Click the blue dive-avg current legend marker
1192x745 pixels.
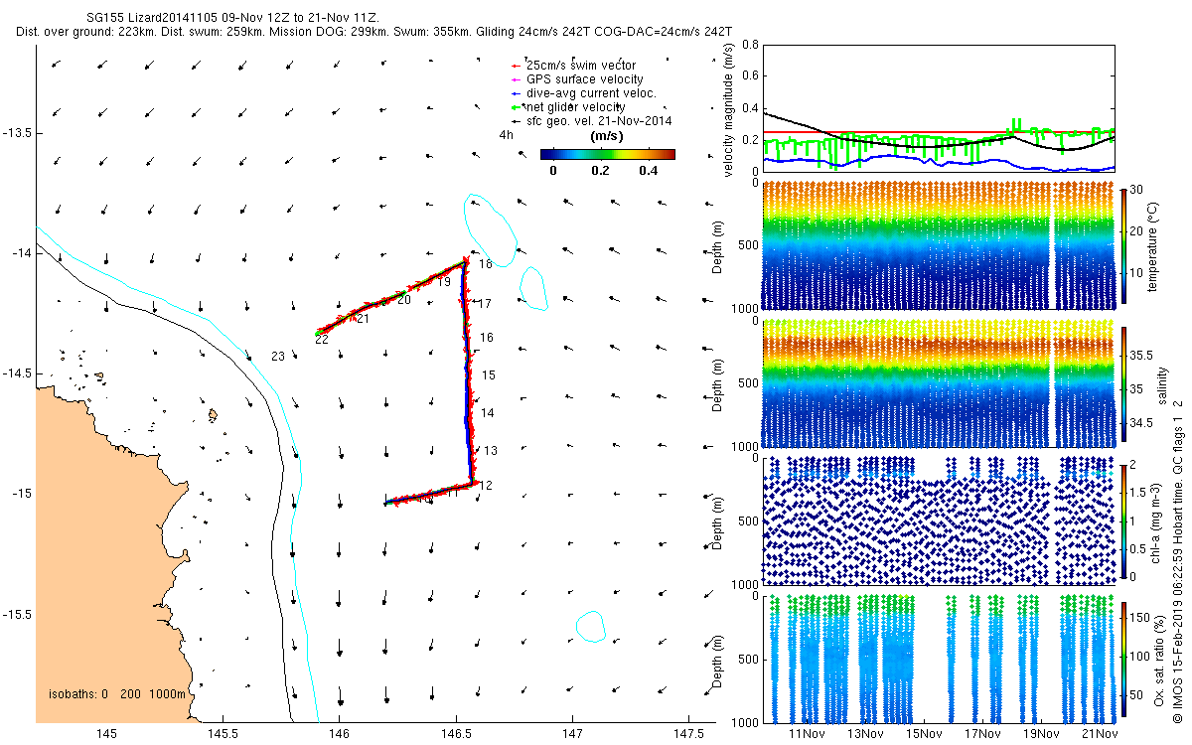(x=516, y=93)
